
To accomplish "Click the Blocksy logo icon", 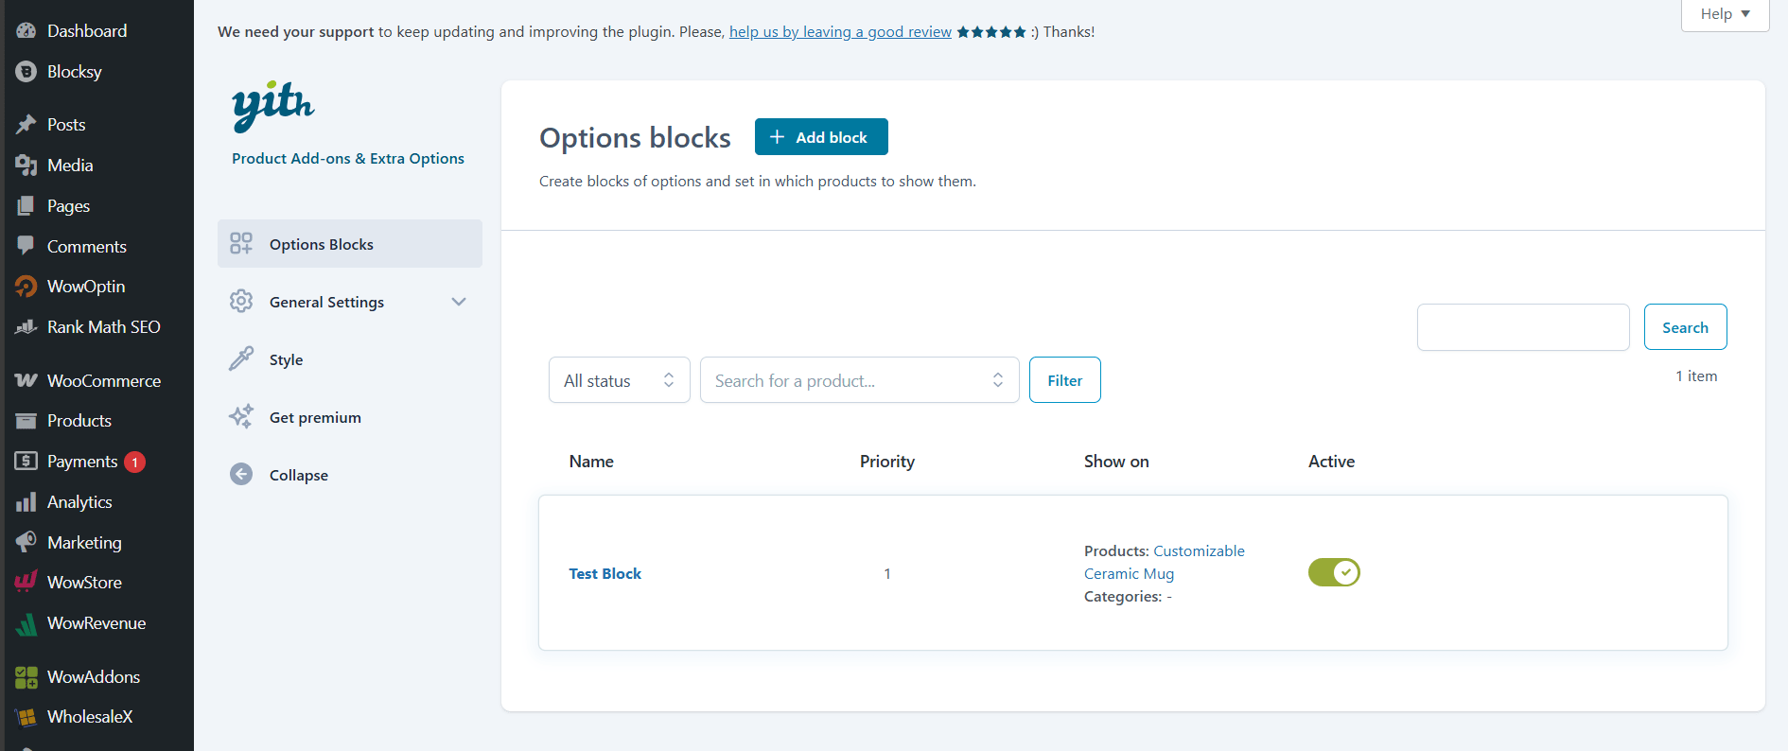I will tap(26, 71).
